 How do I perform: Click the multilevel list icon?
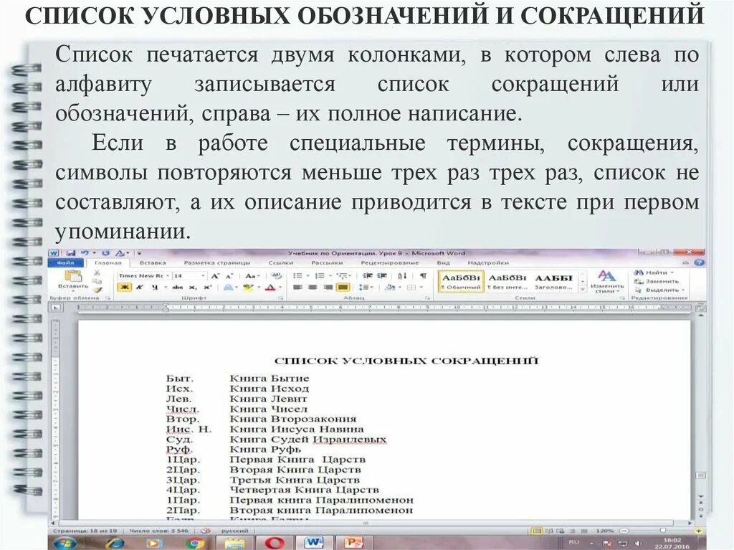tap(341, 275)
